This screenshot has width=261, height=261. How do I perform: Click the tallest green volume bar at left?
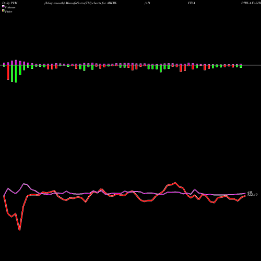(16, 74)
